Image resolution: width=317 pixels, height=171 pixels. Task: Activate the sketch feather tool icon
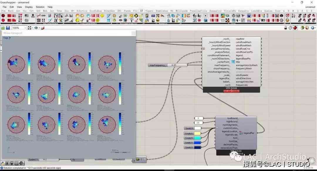[x=43, y=28]
